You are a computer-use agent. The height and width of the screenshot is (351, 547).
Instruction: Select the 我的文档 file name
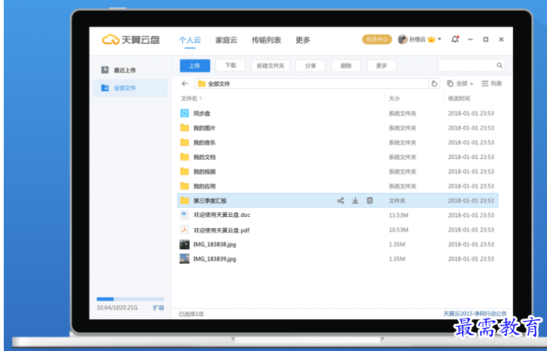pyautogui.click(x=204, y=157)
